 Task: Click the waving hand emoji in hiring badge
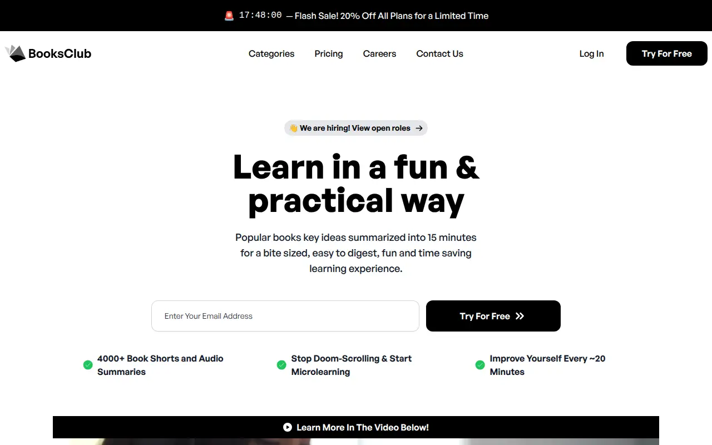pyautogui.click(x=293, y=128)
